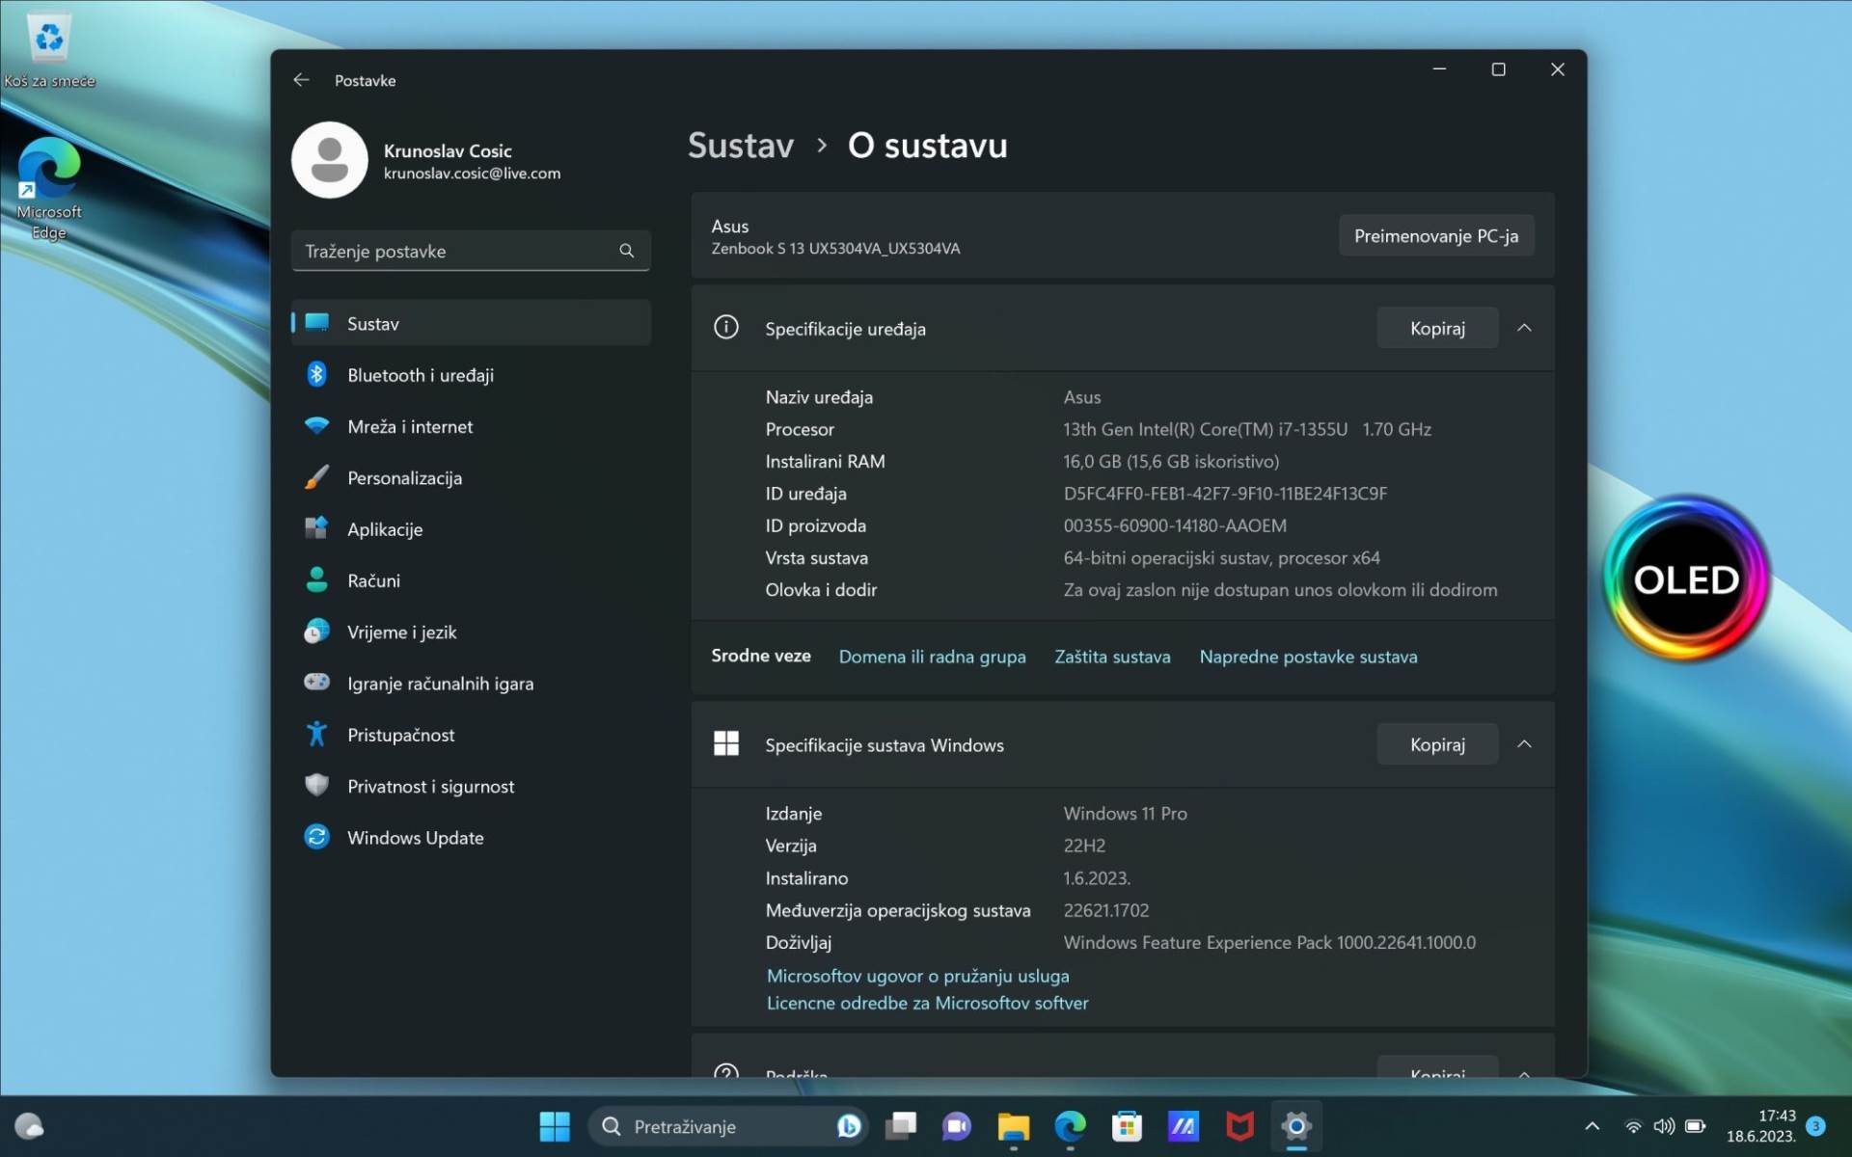Copy device specs with the Kopiraj button
The height and width of the screenshot is (1157, 1852).
1436,328
